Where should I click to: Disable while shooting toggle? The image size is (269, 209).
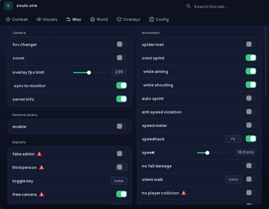click(x=251, y=85)
